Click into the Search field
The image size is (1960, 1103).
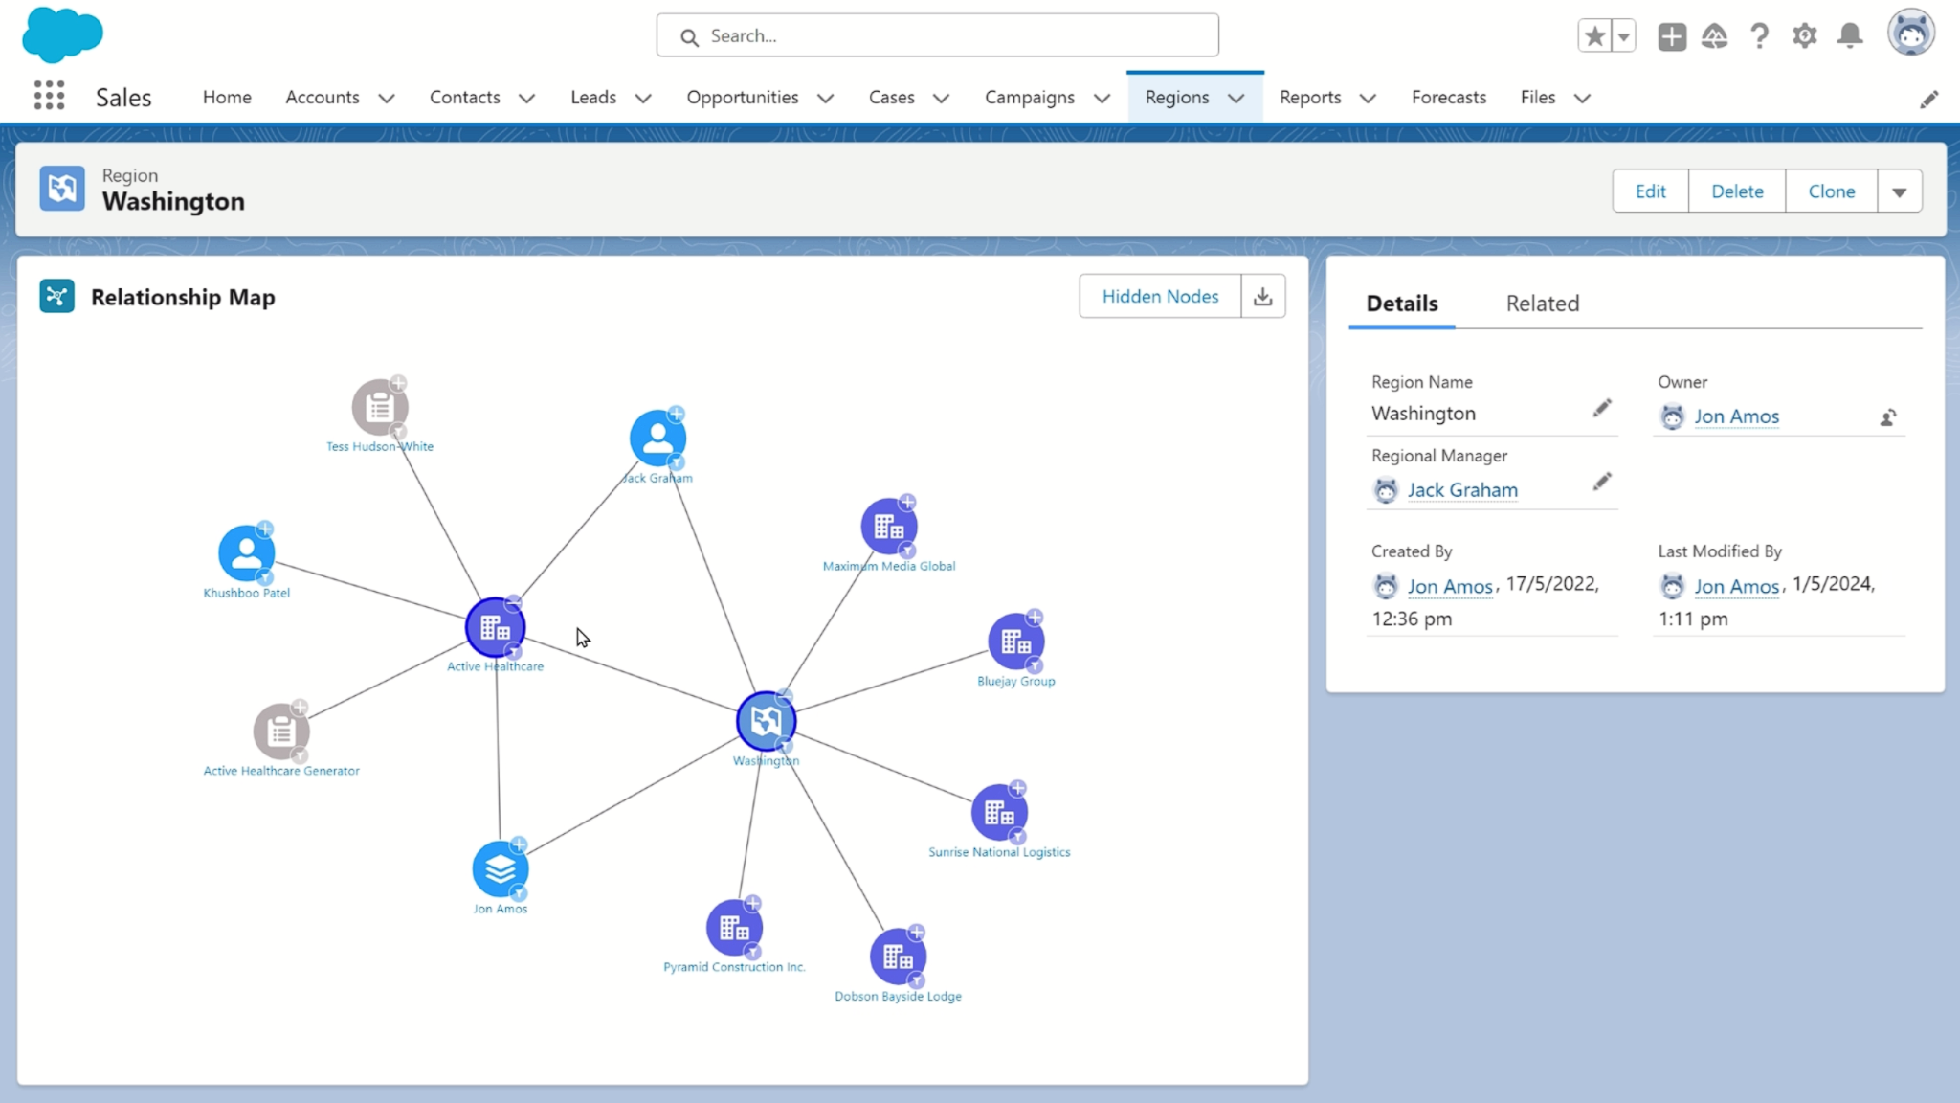tap(937, 35)
